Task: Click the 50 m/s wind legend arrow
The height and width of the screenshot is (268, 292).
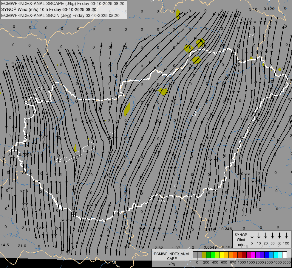Action: [279, 236]
